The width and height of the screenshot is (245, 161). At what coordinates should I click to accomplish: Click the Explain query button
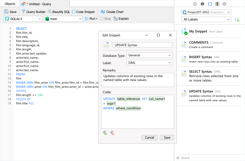point(121,19)
